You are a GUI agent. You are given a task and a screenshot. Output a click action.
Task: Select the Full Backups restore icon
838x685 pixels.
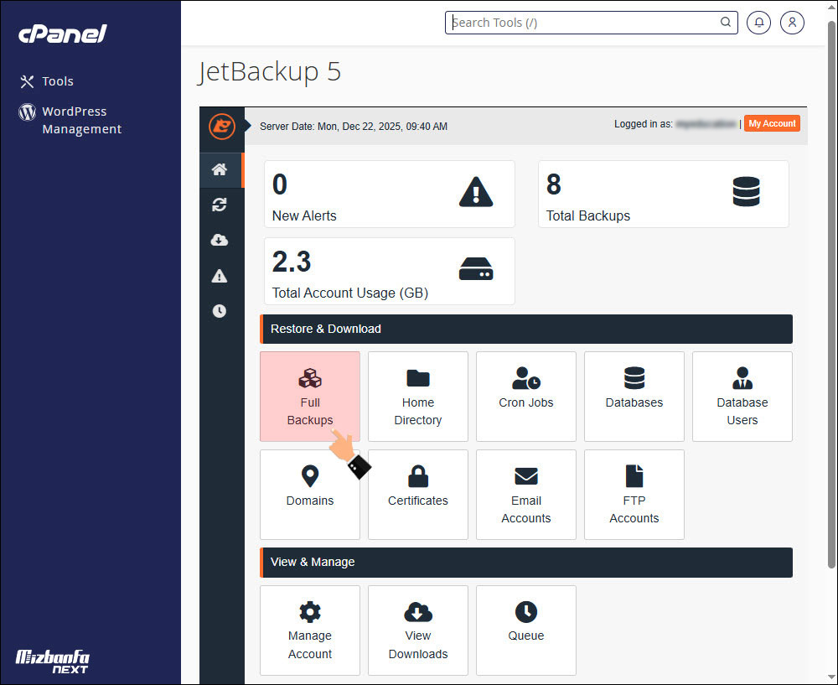point(310,396)
